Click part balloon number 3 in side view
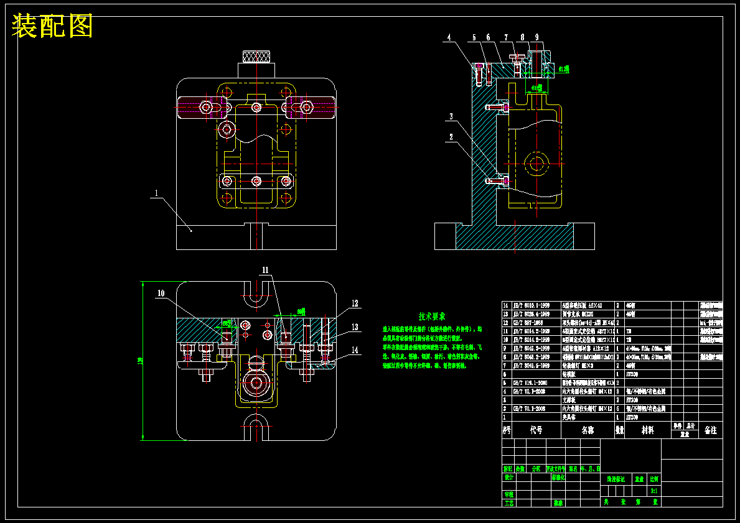740x523 pixels. (451, 116)
